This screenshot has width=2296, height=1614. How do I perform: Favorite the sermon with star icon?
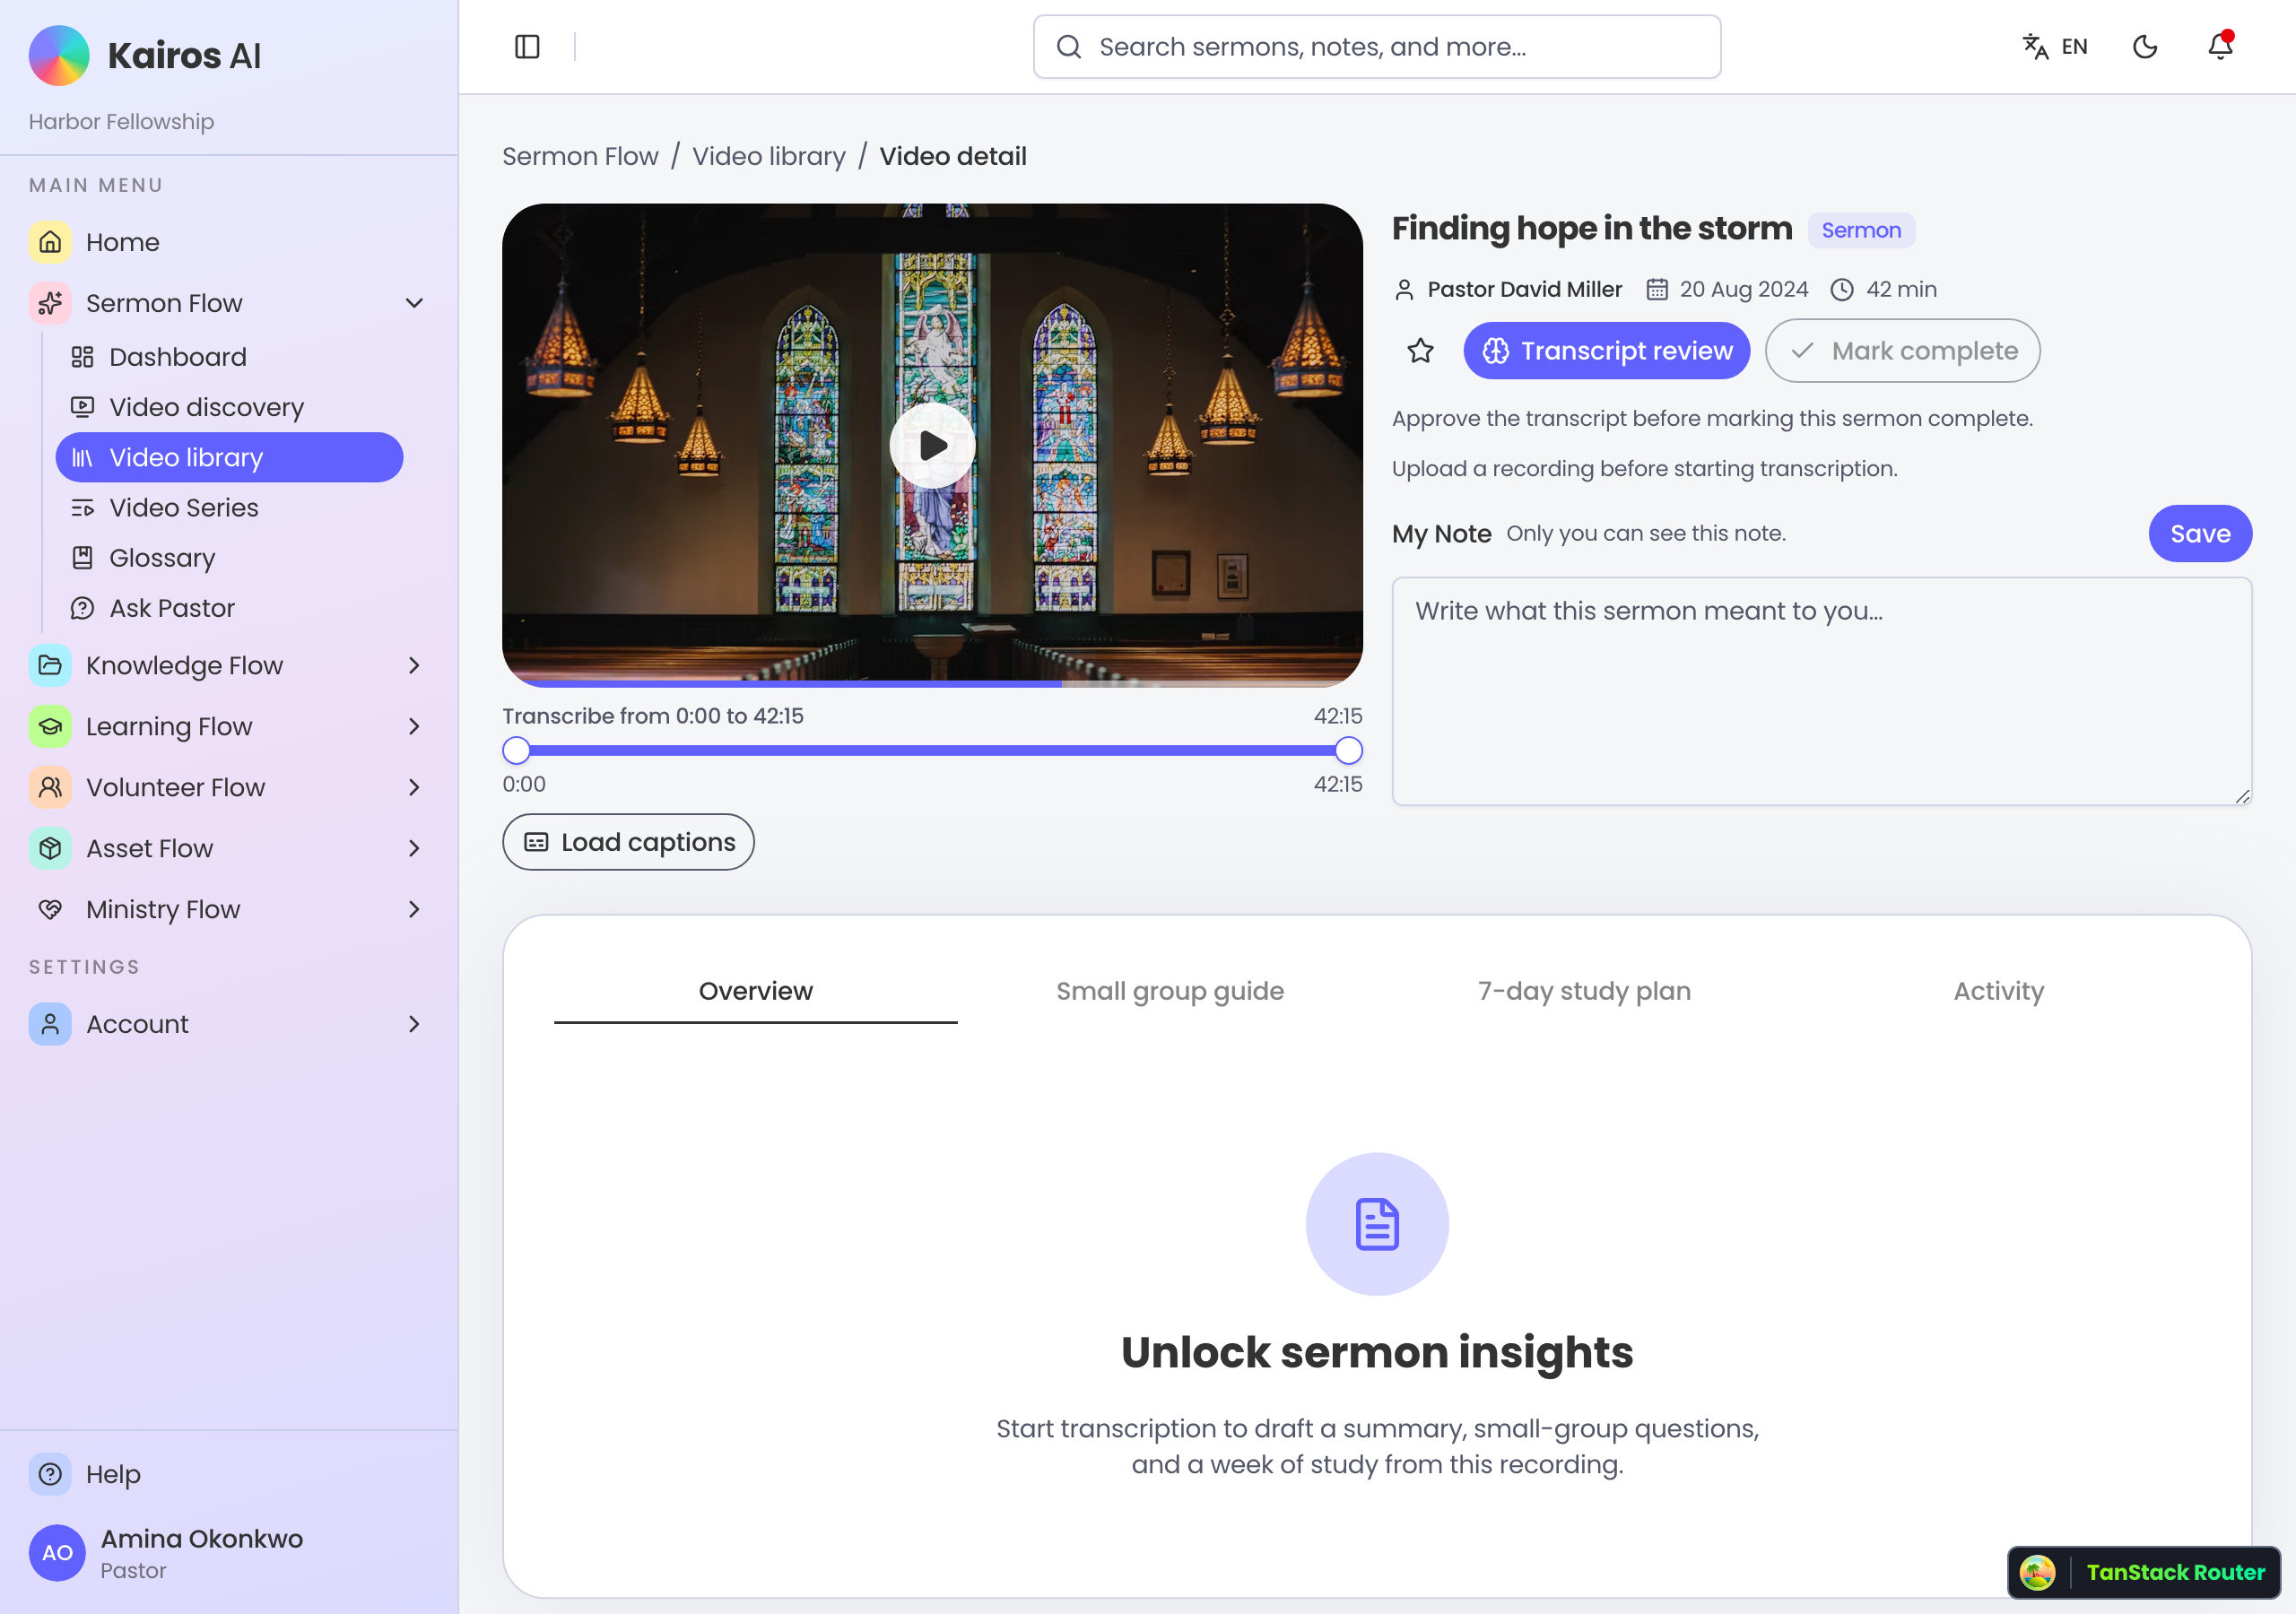click(1420, 351)
